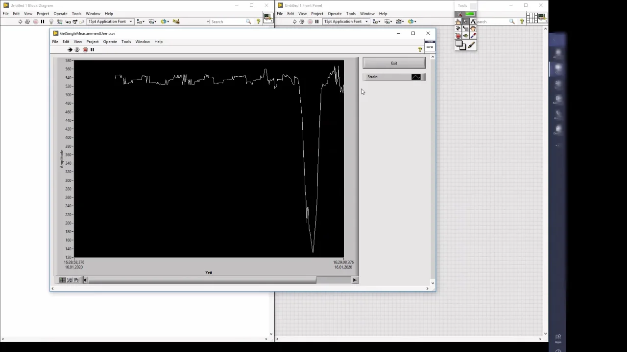
Task: Click Apps icon in right sidebar
Action: [558, 338]
